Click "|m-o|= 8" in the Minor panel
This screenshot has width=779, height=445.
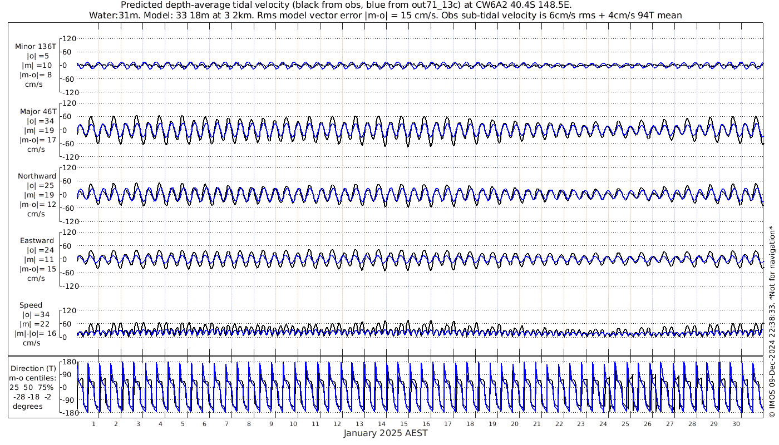point(36,75)
